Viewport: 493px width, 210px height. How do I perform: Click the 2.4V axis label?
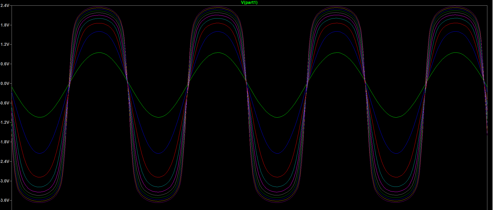pyautogui.click(x=5, y=5)
